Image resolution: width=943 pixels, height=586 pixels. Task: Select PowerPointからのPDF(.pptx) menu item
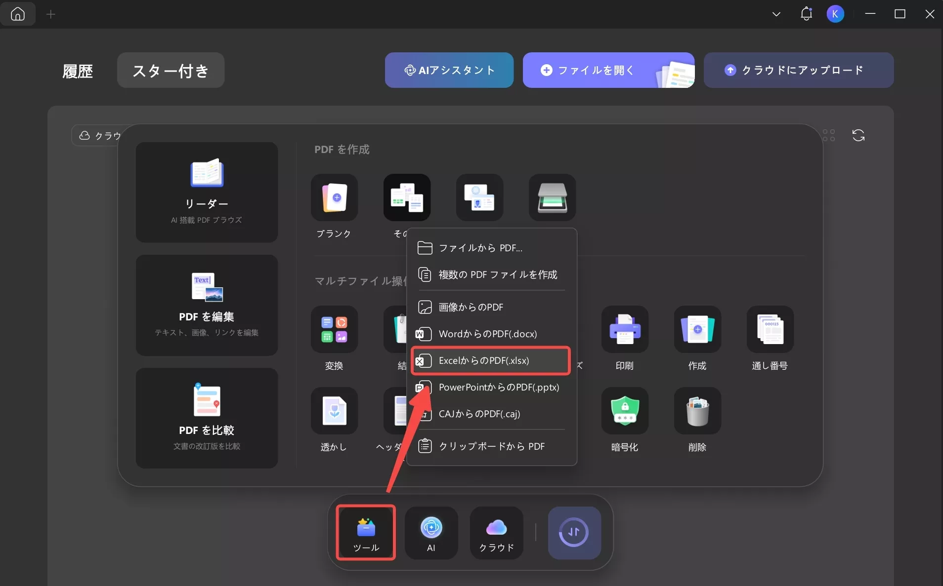[x=491, y=387]
